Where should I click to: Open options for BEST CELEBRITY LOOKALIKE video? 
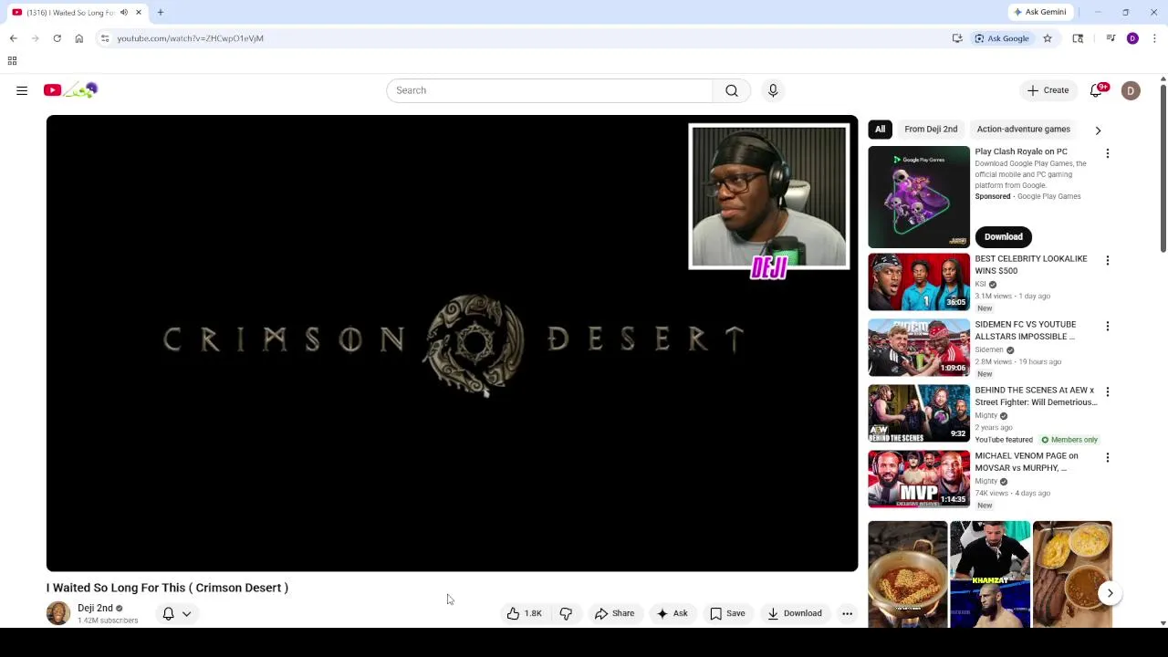point(1108,260)
